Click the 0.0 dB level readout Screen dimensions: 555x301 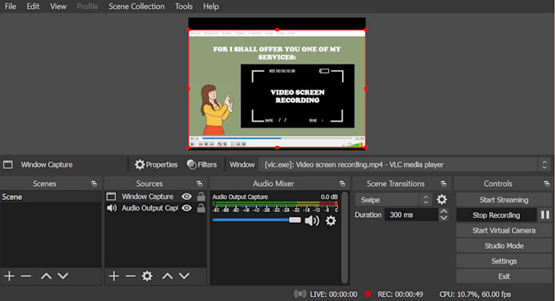(329, 197)
